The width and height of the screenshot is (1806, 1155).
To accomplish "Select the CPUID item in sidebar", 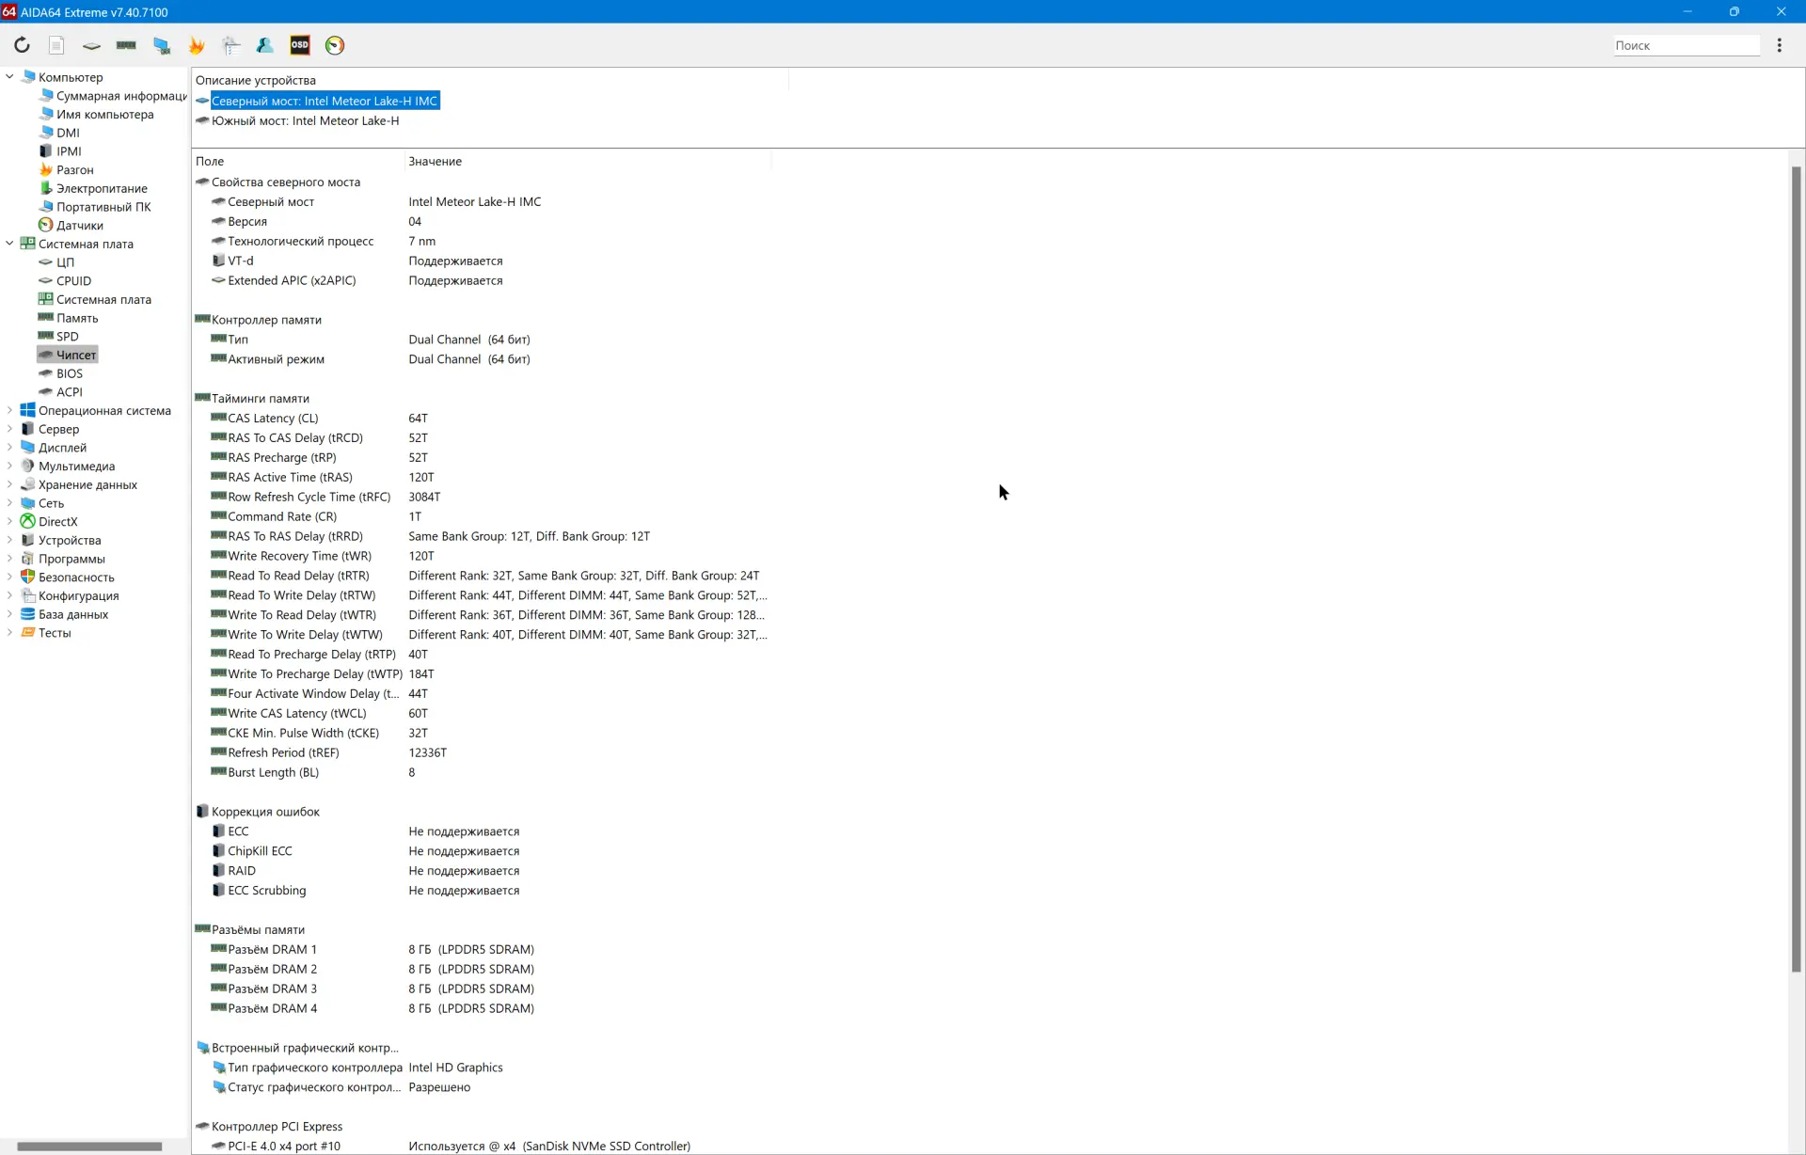I will pos(72,280).
